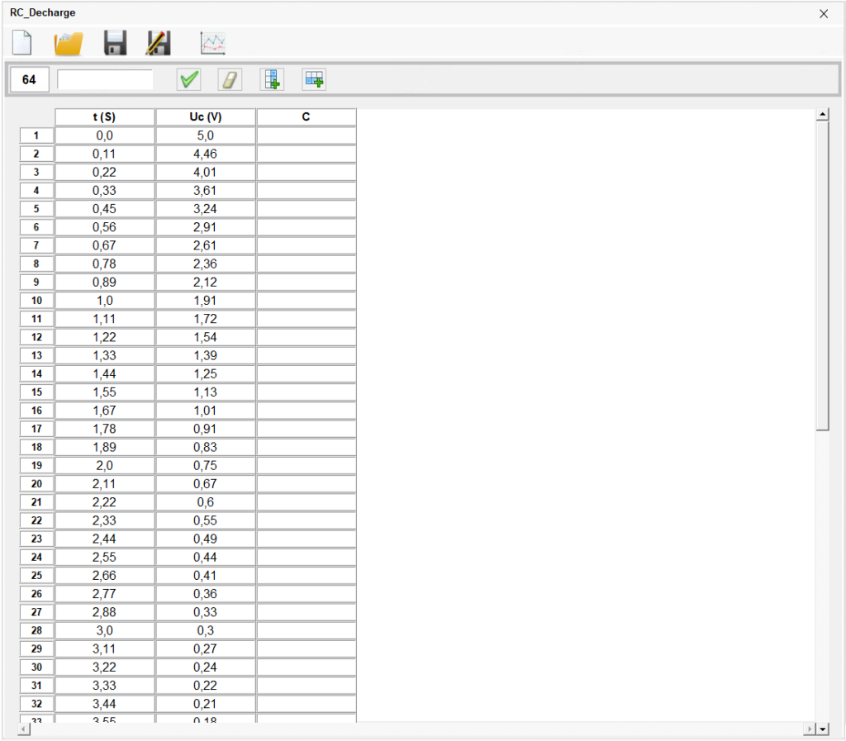Viewport: 846px width, 741px height.
Task: Add a new row to the table
Action: click(x=314, y=79)
